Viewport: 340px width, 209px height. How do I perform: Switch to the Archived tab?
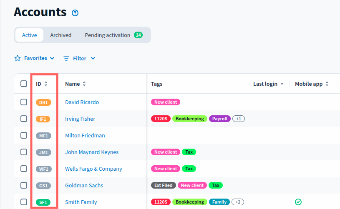click(61, 35)
